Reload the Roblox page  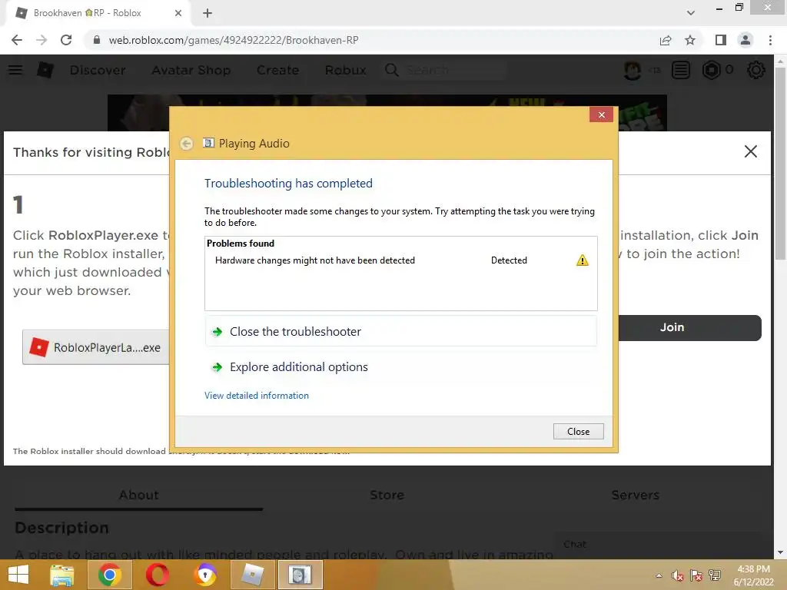coord(66,40)
